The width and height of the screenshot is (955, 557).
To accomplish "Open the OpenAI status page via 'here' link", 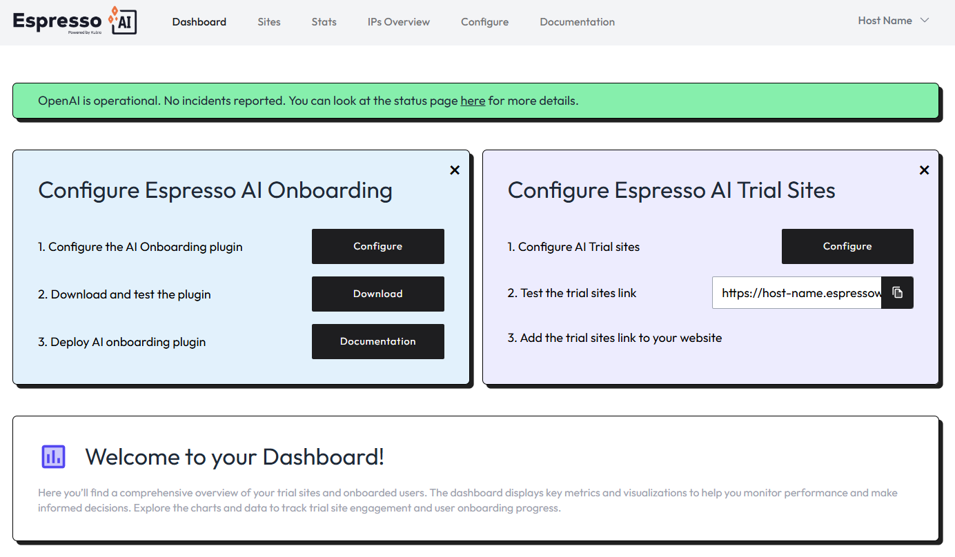I will [x=473, y=101].
